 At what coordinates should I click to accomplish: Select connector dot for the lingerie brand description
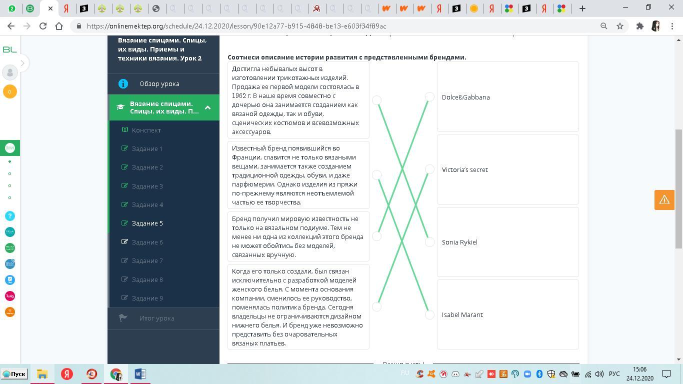[x=377, y=306]
